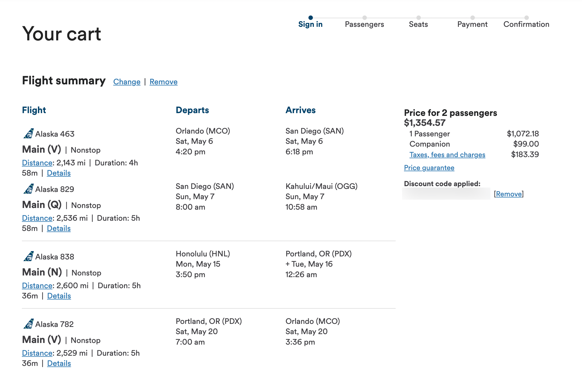This screenshot has width=582, height=385.
Task: Click the Main (N) fare class
Action: tap(42, 272)
